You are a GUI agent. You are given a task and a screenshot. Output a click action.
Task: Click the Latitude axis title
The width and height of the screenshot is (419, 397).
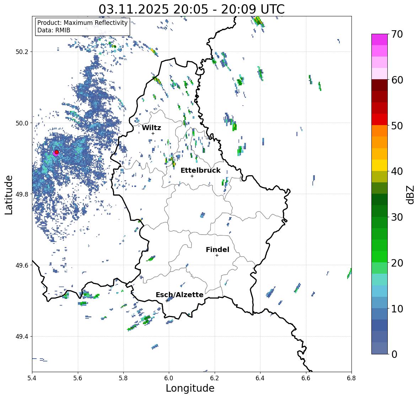(9, 195)
